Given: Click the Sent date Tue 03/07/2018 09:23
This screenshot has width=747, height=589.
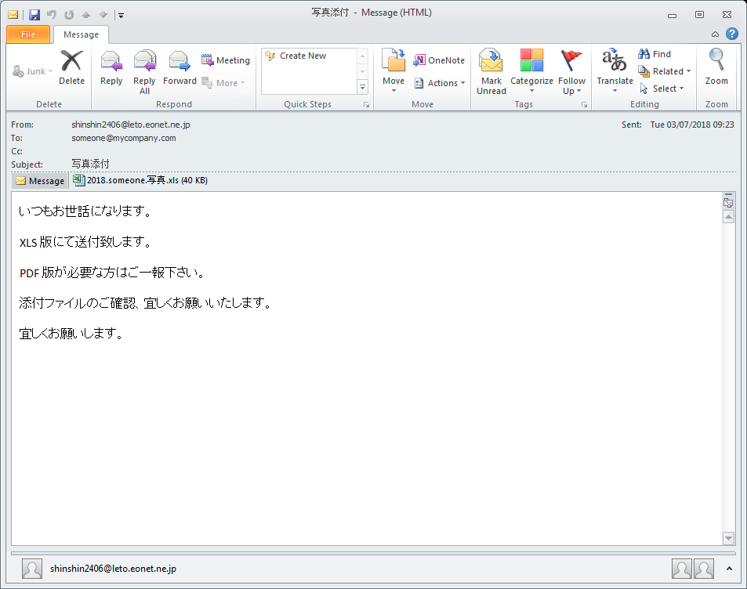Looking at the screenshot, I should point(691,125).
